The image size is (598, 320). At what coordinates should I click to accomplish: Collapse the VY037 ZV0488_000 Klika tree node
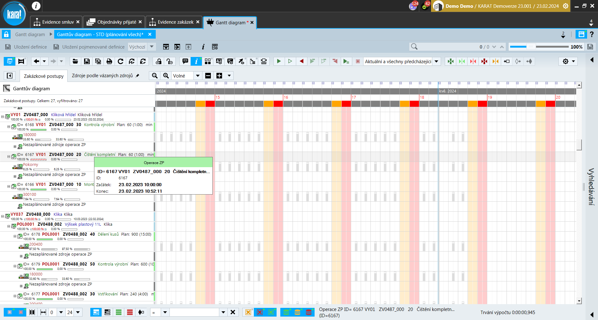(x=2, y=216)
